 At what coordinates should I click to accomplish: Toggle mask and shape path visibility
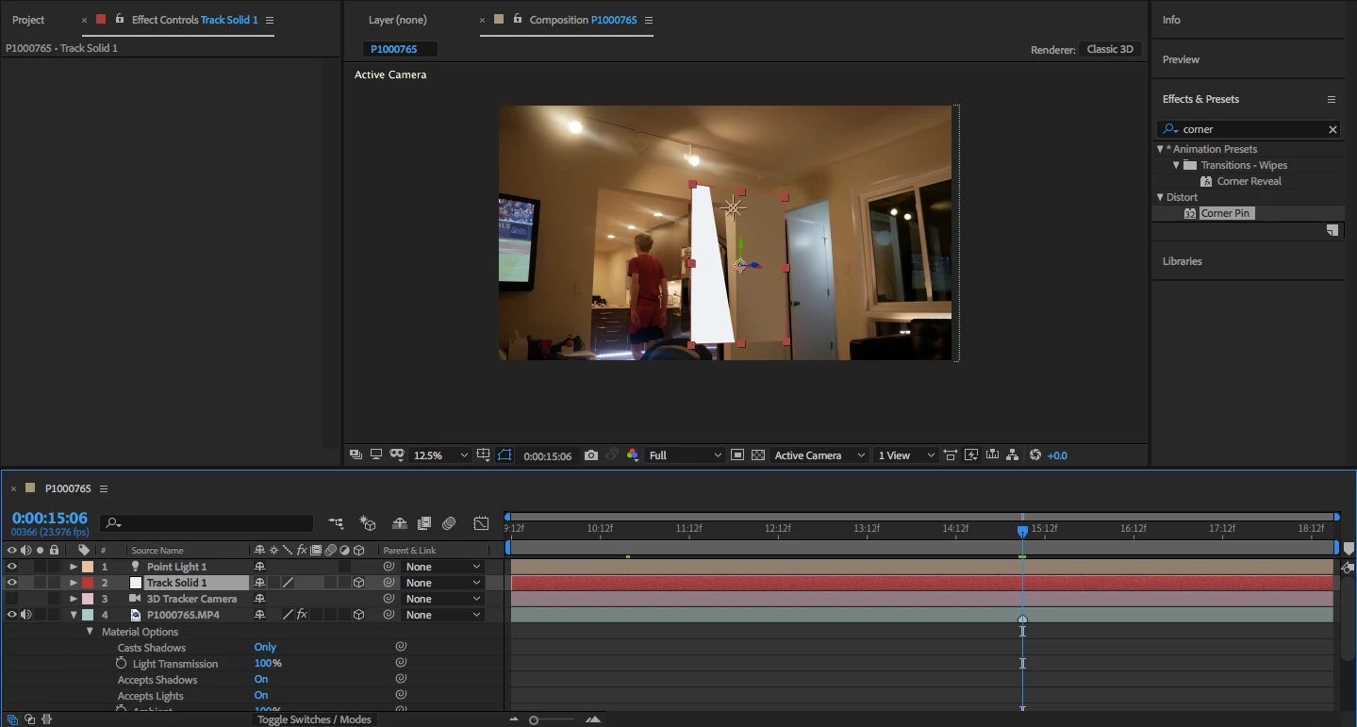[x=505, y=455]
